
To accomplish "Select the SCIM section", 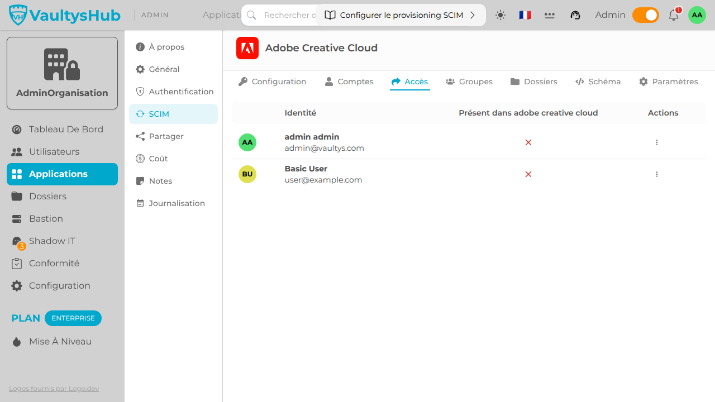I will [173, 114].
